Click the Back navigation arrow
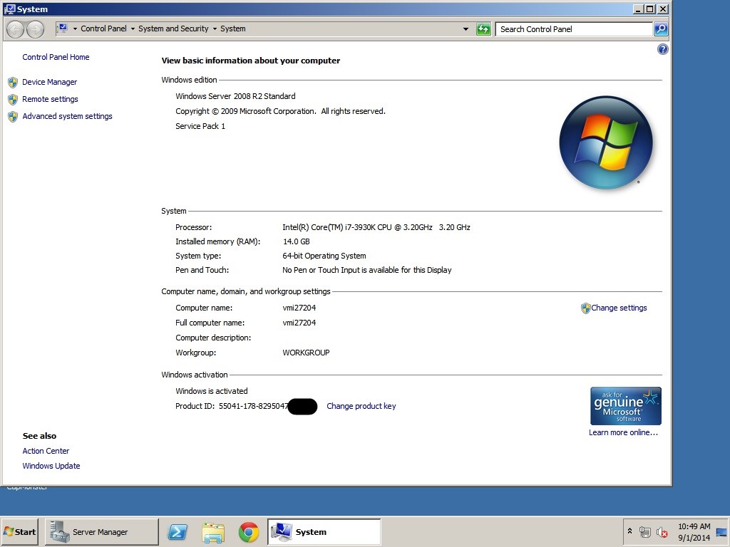The height and width of the screenshot is (547, 730). [16, 29]
